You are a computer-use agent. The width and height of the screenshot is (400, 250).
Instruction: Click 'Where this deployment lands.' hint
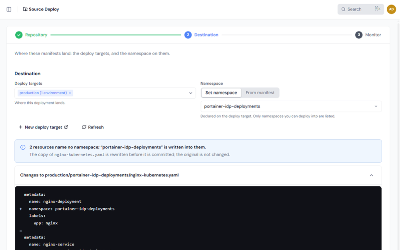click(x=40, y=103)
